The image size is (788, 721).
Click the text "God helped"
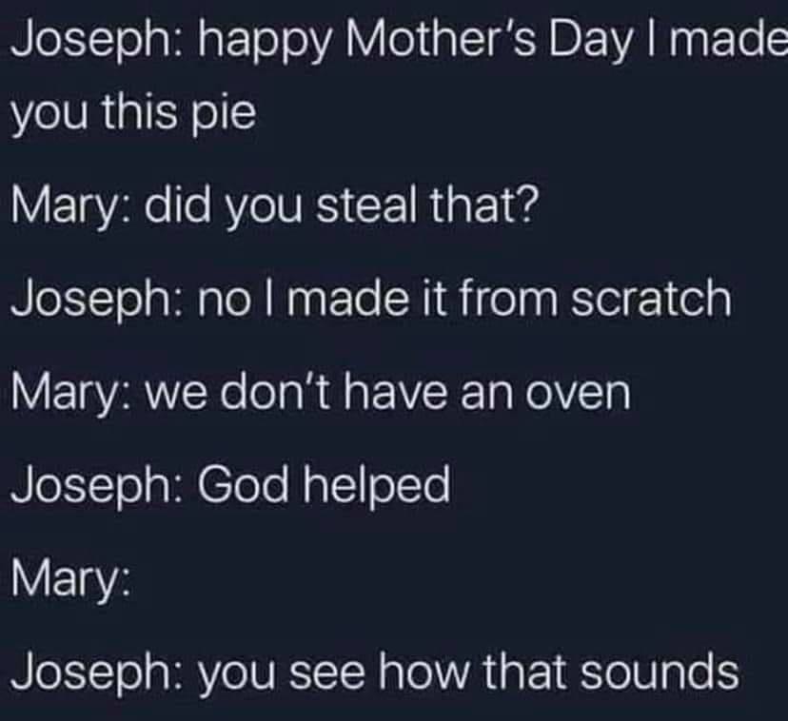point(323,486)
